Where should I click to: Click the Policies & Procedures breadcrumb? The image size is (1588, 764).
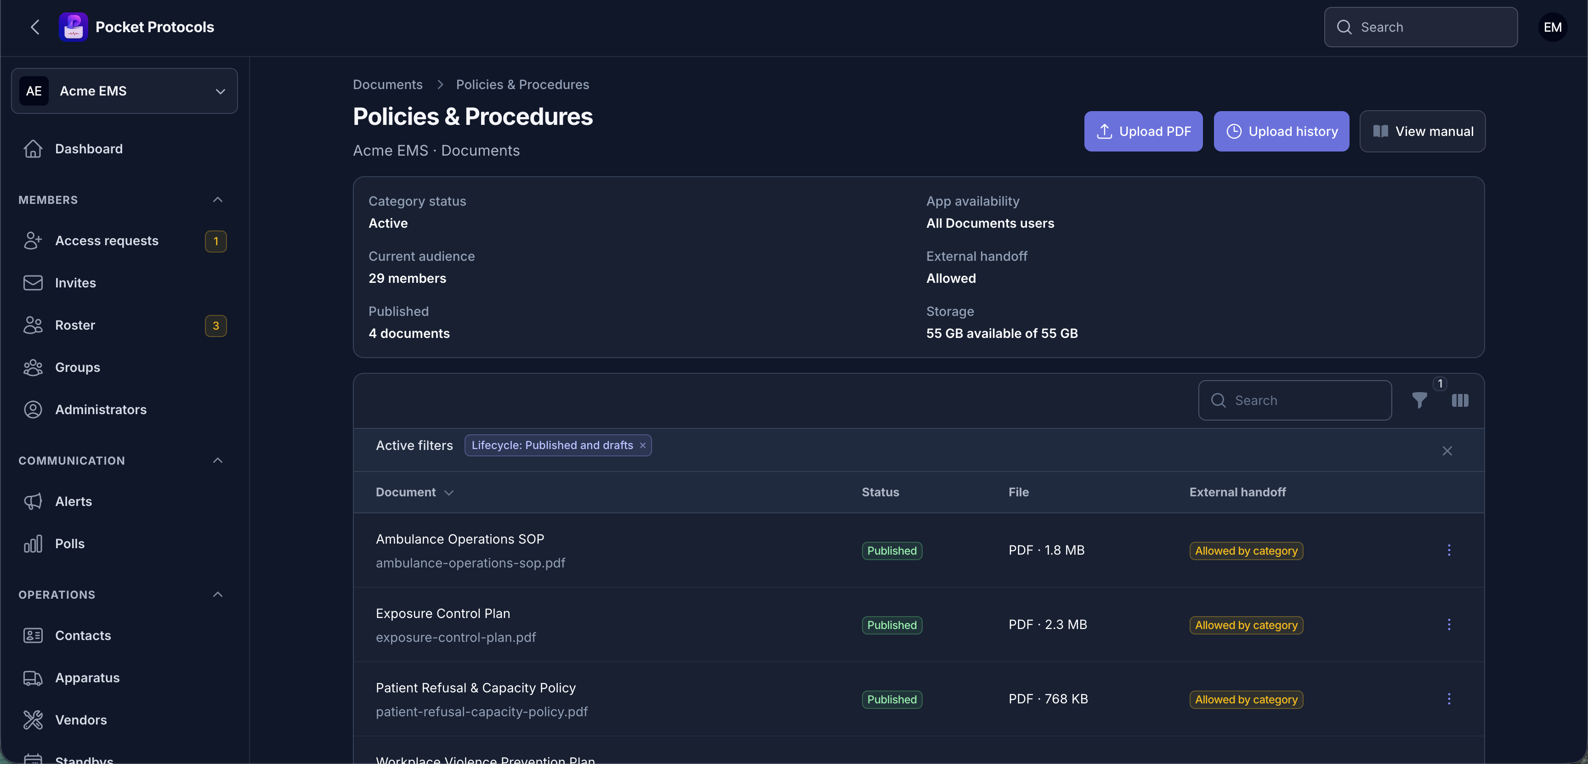pyautogui.click(x=522, y=84)
